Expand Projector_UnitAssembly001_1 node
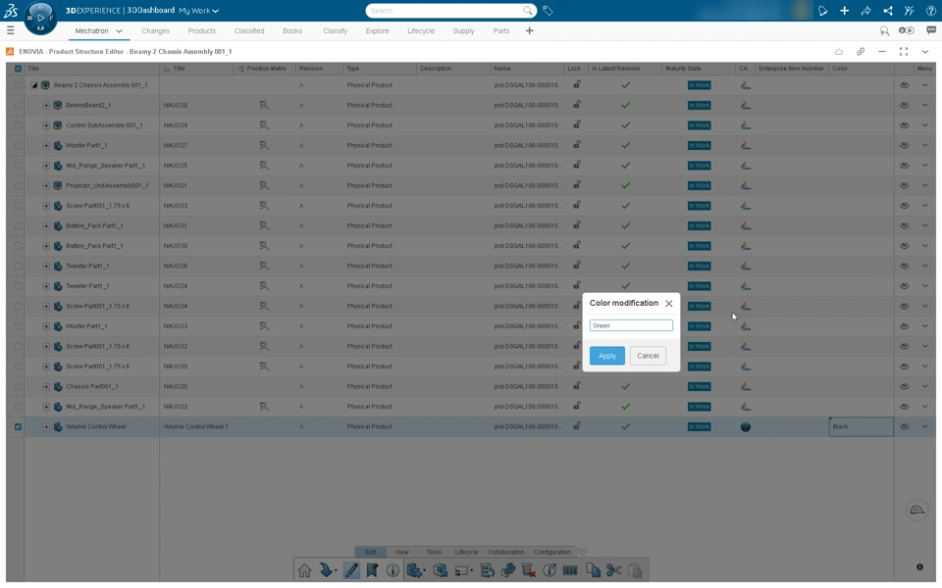The height and width of the screenshot is (588, 942). (46, 186)
